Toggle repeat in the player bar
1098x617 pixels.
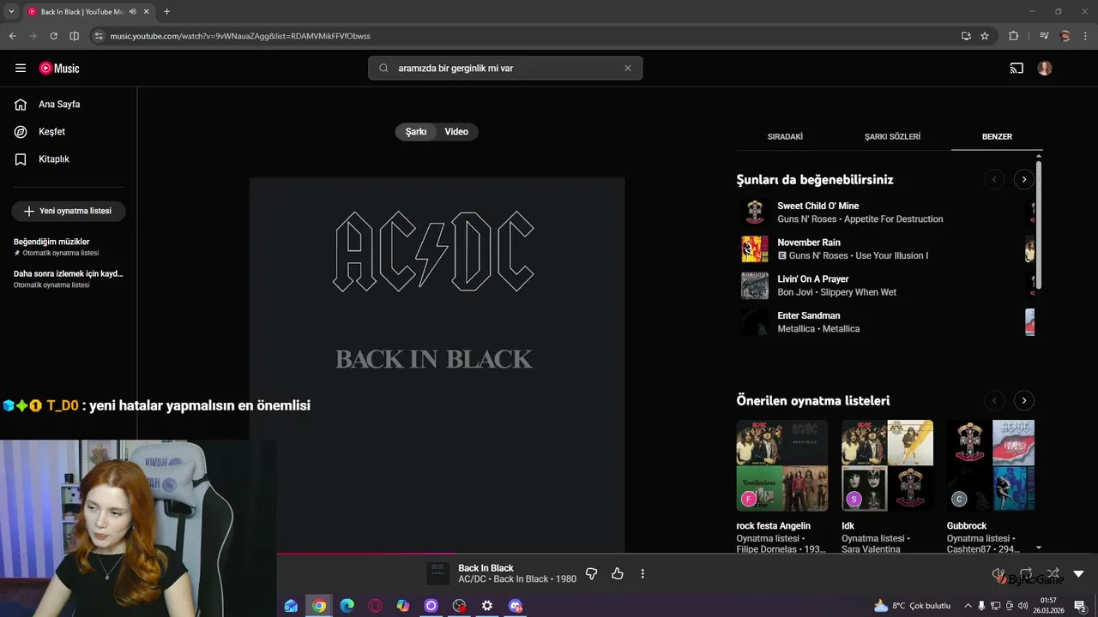click(1026, 573)
